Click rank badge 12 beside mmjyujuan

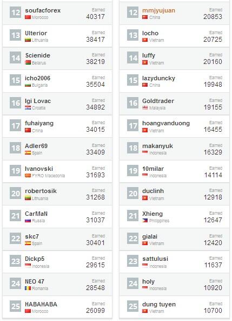[x=132, y=12]
